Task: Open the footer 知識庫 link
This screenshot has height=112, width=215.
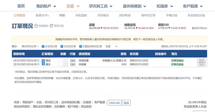Action: [x=87, y=102]
